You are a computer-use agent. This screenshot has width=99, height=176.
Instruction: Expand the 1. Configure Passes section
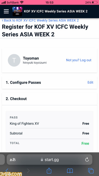pyautogui.click(x=50, y=82)
